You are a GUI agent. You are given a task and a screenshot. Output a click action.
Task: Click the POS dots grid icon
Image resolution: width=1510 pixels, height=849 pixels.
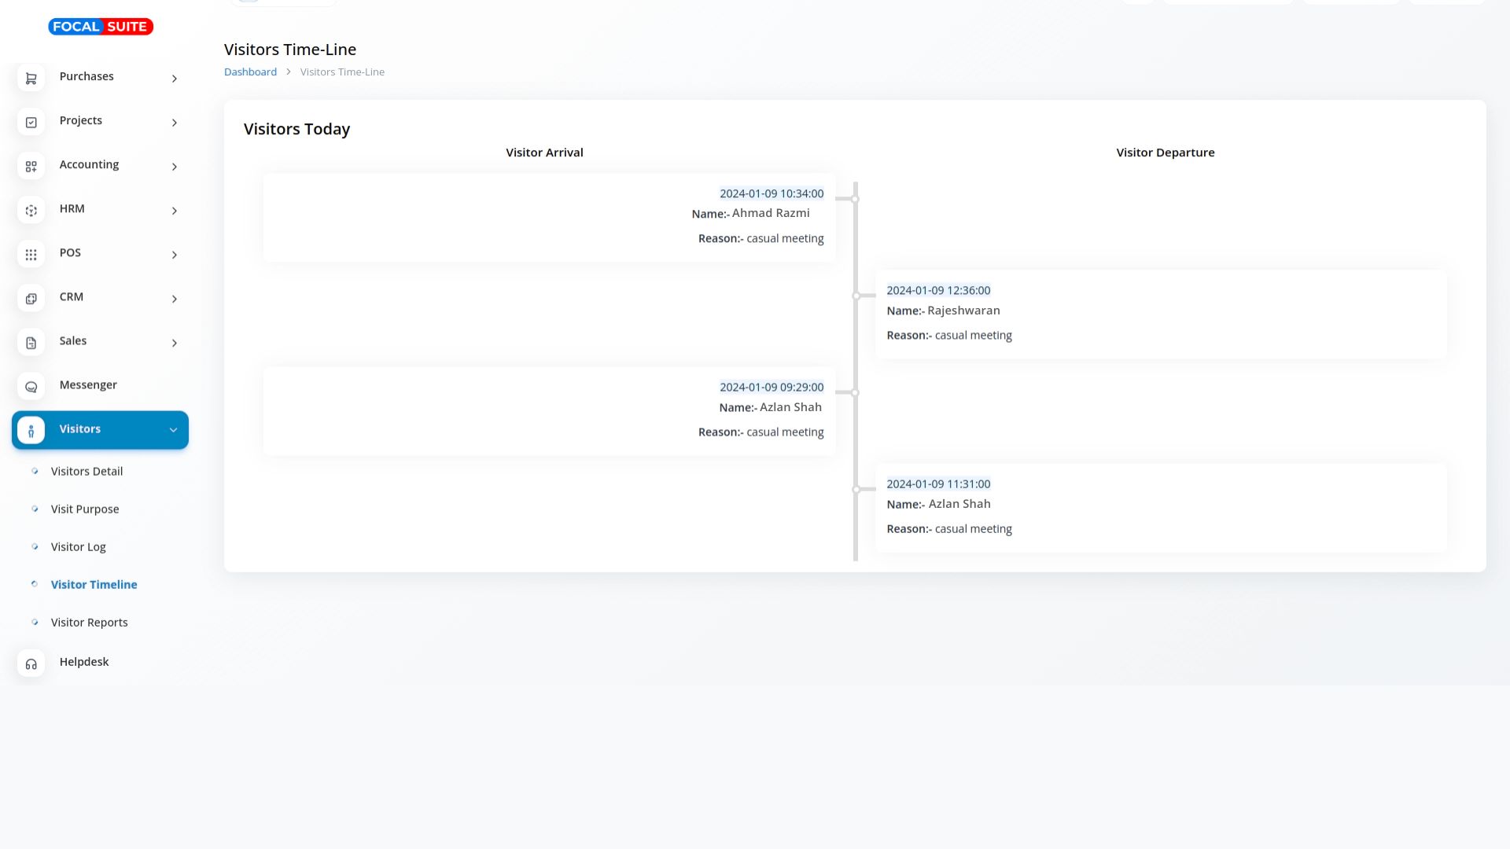click(31, 255)
